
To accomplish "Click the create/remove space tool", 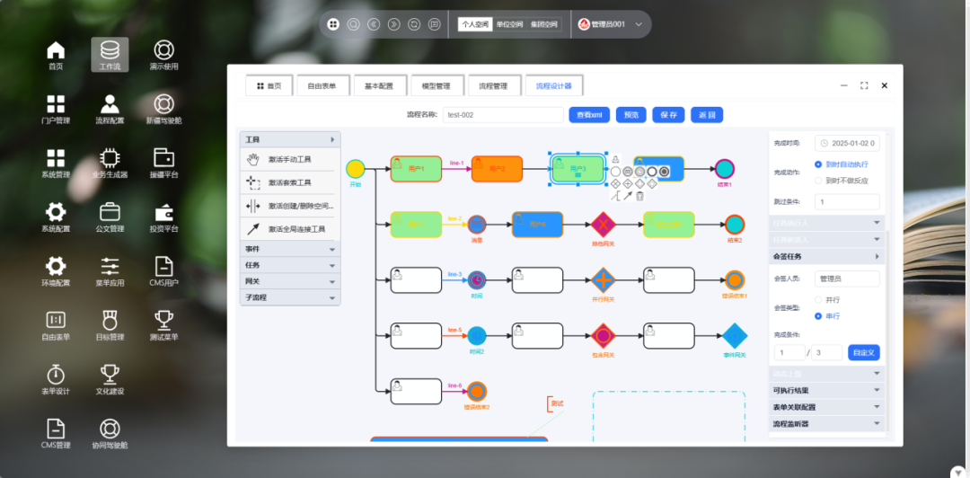I will click(289, 206).
